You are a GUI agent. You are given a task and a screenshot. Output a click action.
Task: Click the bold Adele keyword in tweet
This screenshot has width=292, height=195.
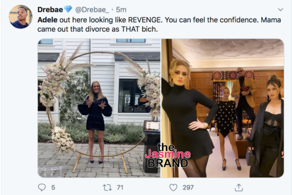[x=47, y=20]
